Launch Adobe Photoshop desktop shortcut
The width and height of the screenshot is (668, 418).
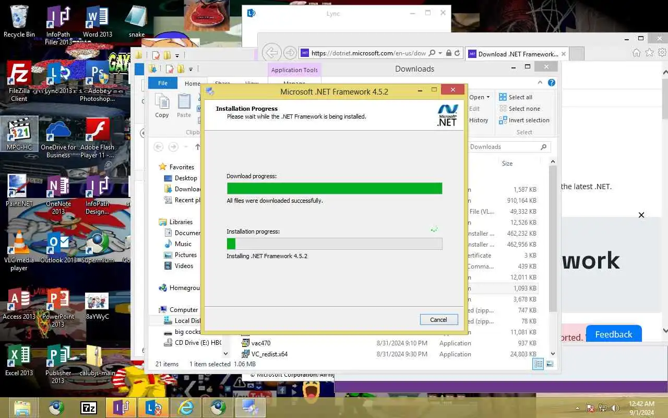[97, 81]
